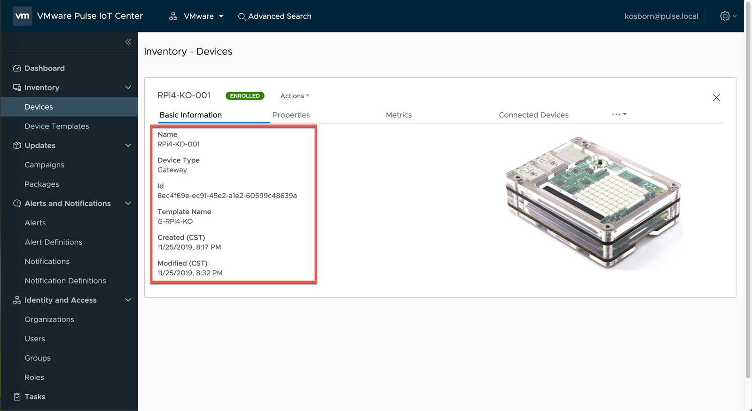Switch to the Properties tab

pos(291,115)
